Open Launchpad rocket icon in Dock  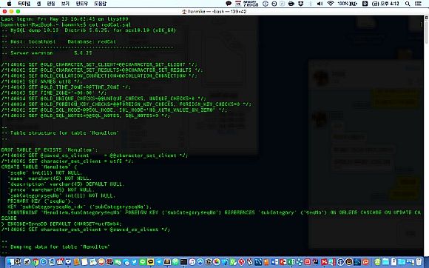(27, 262)
